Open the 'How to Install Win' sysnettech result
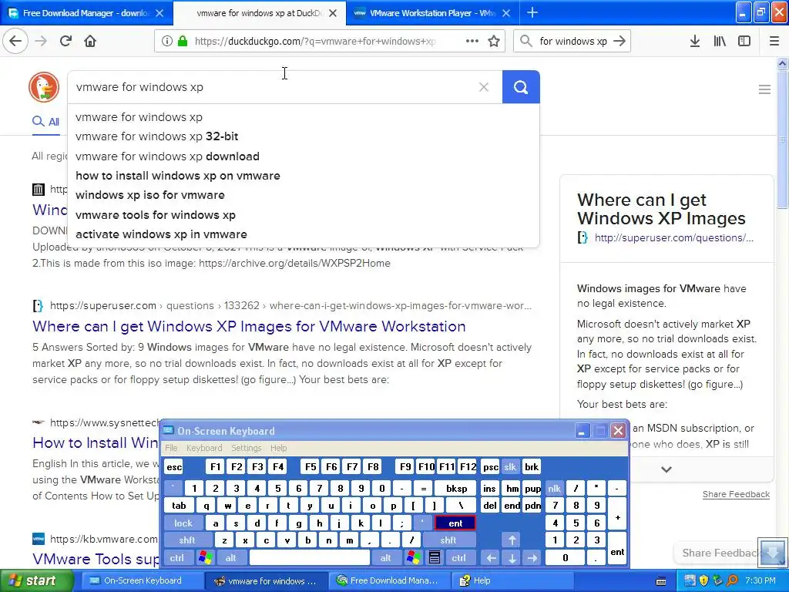 [96, 443]
